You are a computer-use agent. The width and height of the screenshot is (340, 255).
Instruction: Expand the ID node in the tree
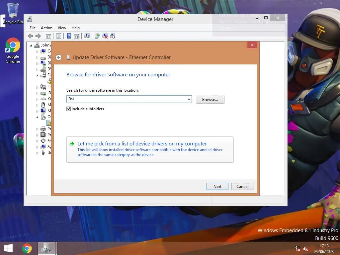pos(37,93)
